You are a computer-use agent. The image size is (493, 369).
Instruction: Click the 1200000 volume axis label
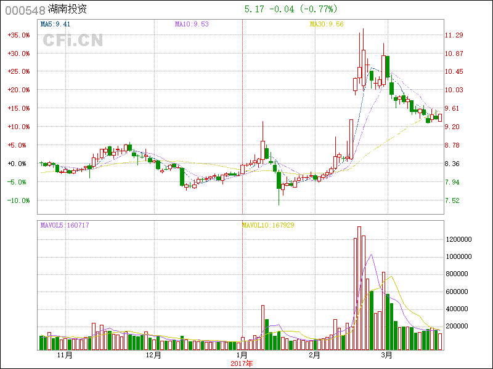click(460, 239)
